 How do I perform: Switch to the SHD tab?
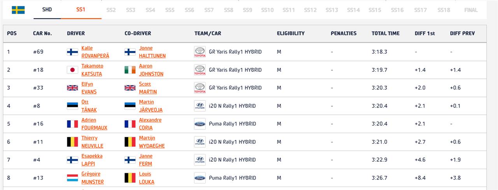[x=47, y=10]
